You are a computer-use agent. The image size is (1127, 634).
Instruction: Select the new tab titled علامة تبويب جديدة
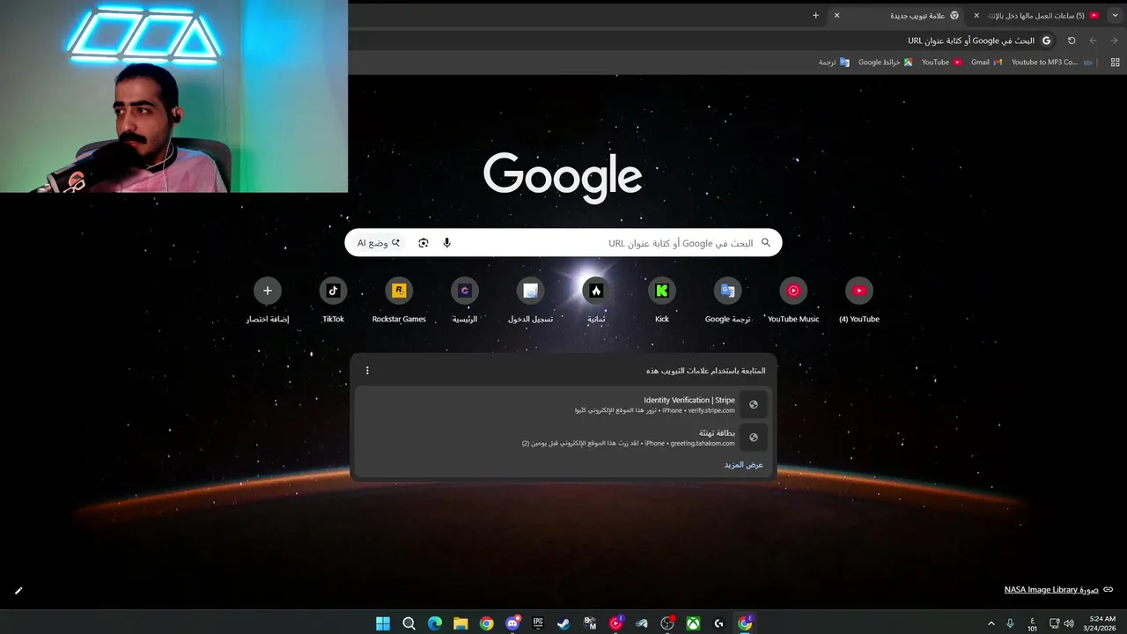tap(898, 15)
